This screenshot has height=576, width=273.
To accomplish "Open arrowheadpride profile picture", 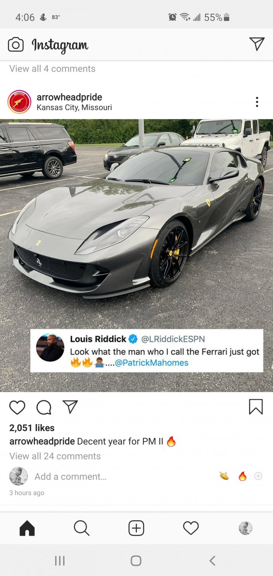I will point(19,102).
